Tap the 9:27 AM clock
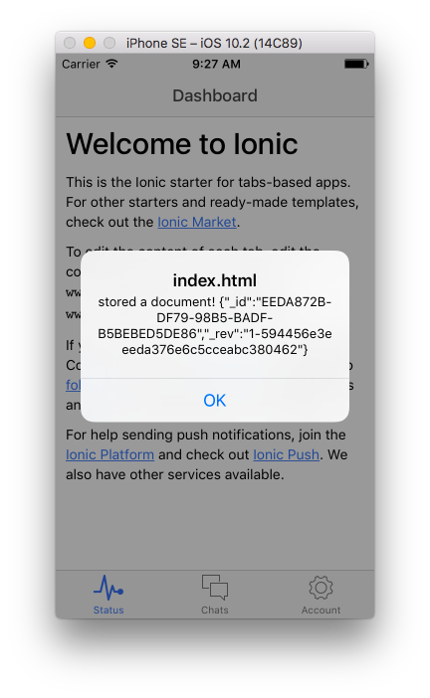 216,64
